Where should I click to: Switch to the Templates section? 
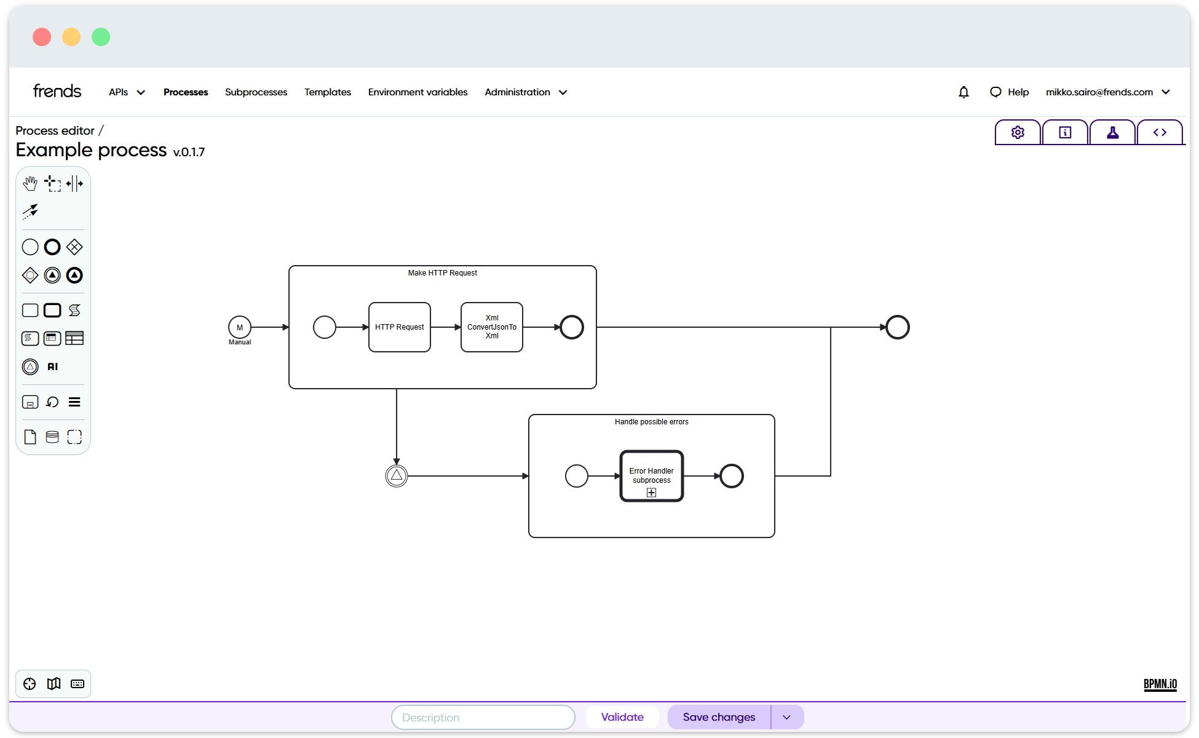click(328, 92)
